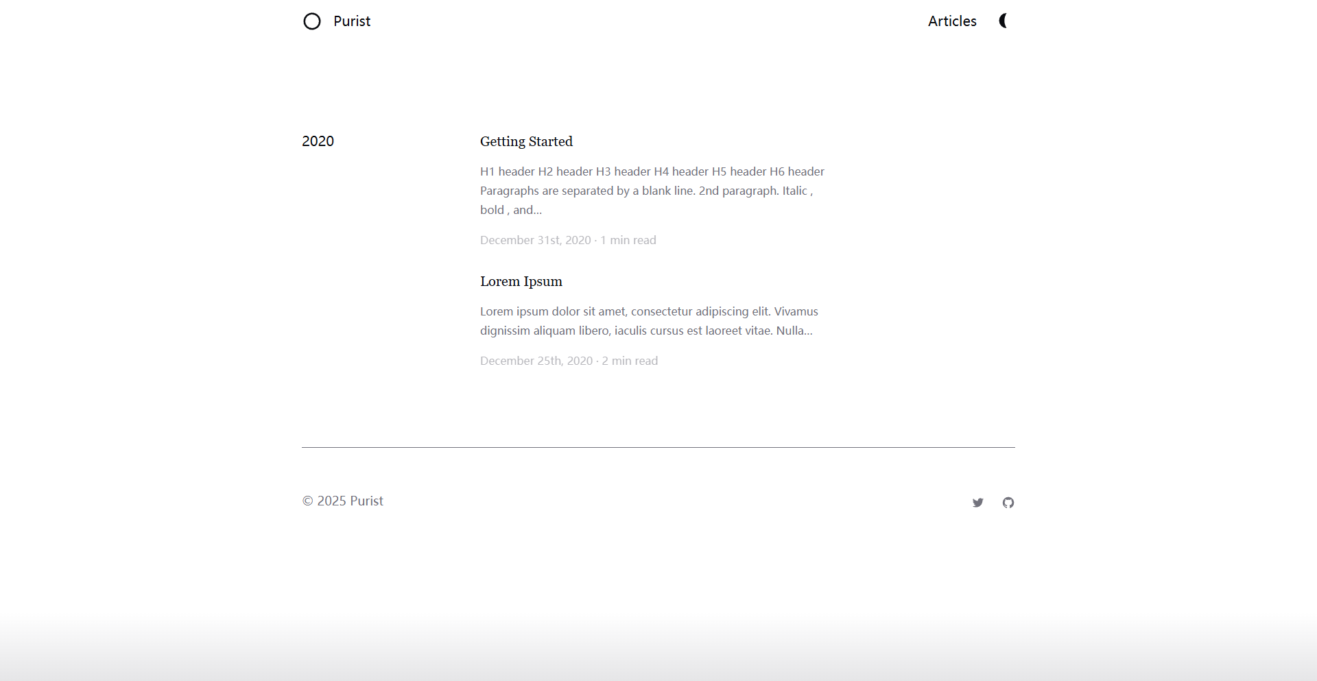The image size is (1317, 681).
Task: Click the December 31st, 2020 date line
Action: pos(568,240)
